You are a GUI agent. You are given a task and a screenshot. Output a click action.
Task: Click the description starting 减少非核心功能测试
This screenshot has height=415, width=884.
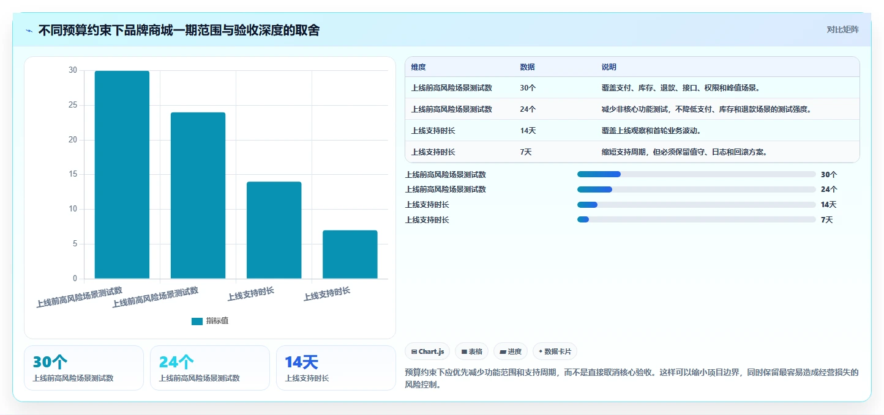[706, 109]
